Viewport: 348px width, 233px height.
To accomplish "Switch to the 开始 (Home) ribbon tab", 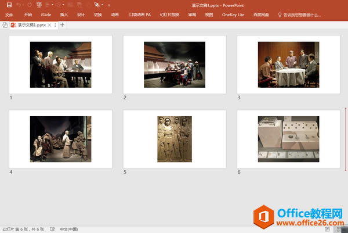I will (x=28, y=15).
